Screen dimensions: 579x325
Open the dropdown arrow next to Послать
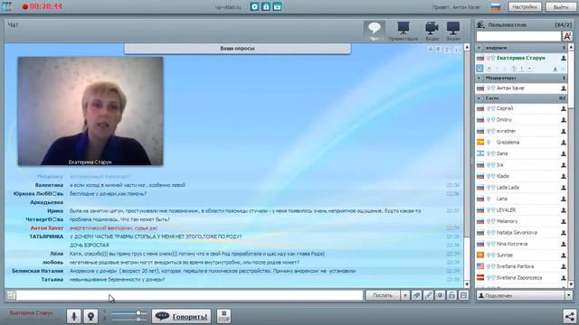coord(405,295)
